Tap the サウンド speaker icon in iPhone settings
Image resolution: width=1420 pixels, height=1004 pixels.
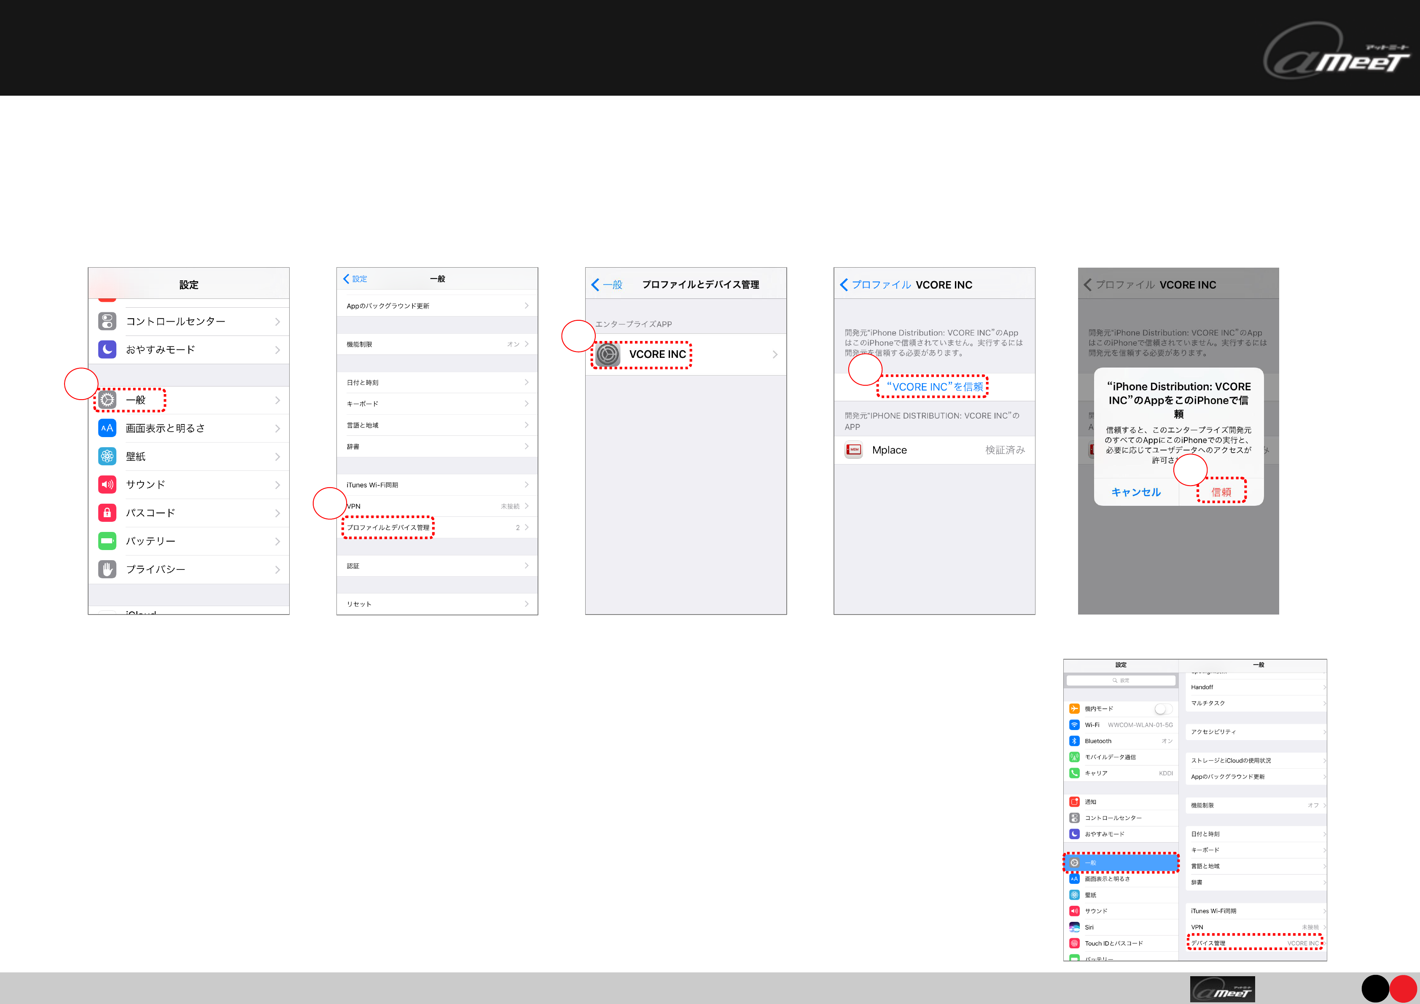pyautogui.click(x=107, y=485)
